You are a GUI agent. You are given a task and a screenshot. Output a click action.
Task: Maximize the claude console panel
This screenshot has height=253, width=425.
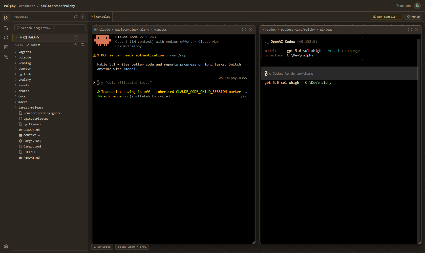coord(244,30)
